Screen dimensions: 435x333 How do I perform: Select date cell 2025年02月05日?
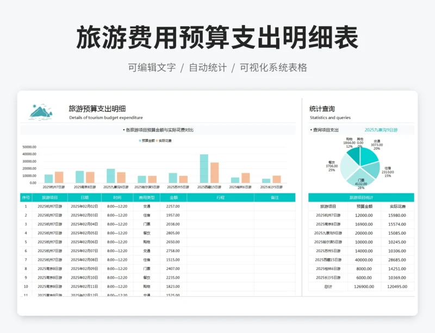point(84,233)
